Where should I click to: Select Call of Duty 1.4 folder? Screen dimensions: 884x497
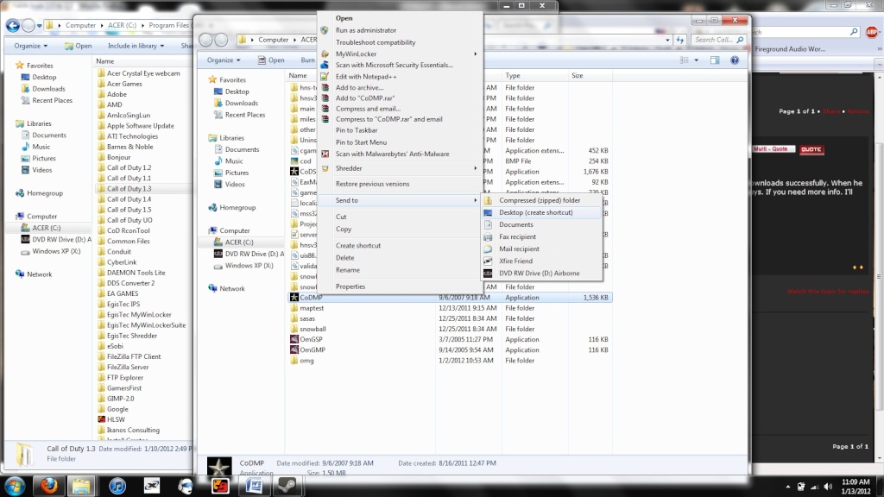click(129, 199)
